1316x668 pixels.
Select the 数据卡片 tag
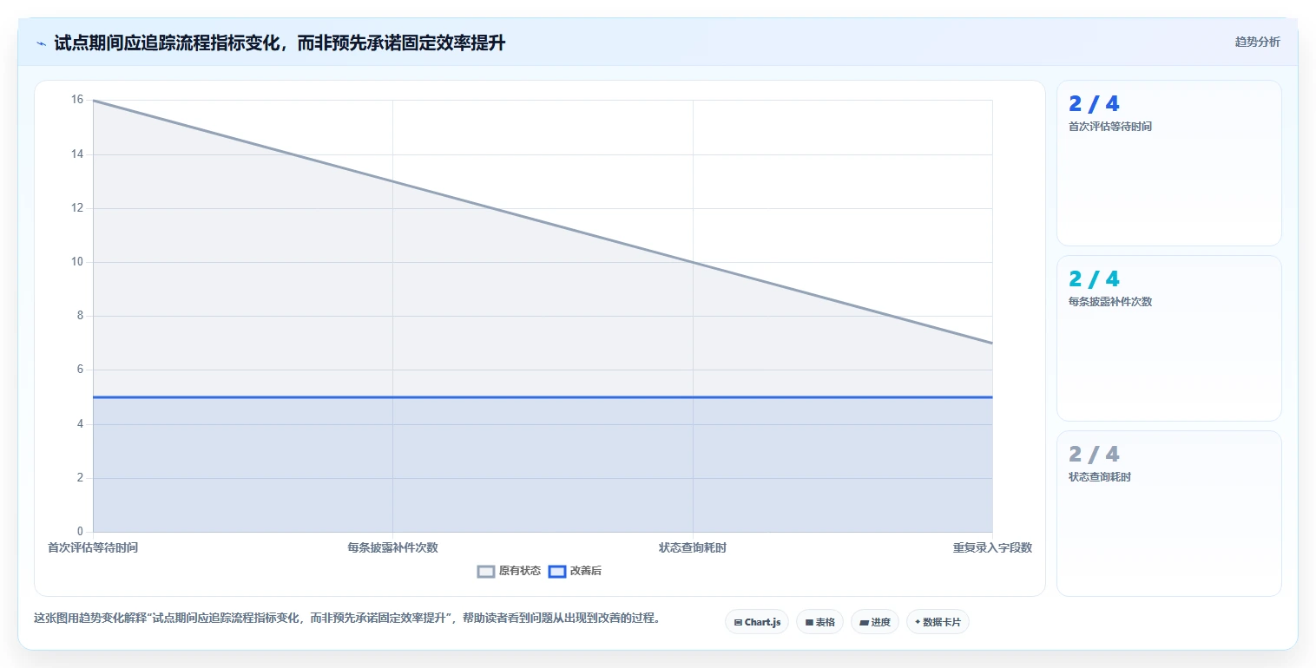pos(938,622)
